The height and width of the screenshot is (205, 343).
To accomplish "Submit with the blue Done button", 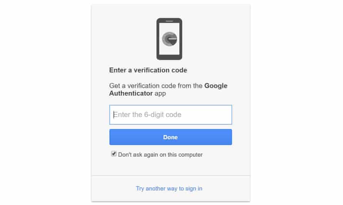I will tap(171, 137).
